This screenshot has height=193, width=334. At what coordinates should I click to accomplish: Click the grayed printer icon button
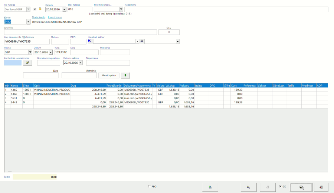[268, 187]
